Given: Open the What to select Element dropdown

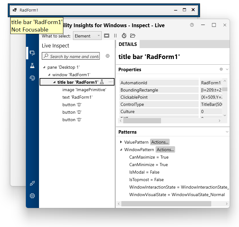Looking at the screenshot, I should [x=87, y=36].
